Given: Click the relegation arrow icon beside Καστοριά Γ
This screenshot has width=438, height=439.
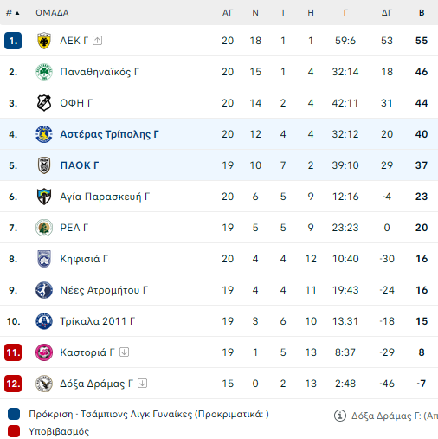Looking at the screenshot, I should (x=125, y=352).
